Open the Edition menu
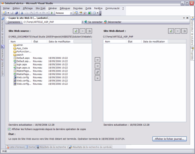 click(x=16, y=8)
